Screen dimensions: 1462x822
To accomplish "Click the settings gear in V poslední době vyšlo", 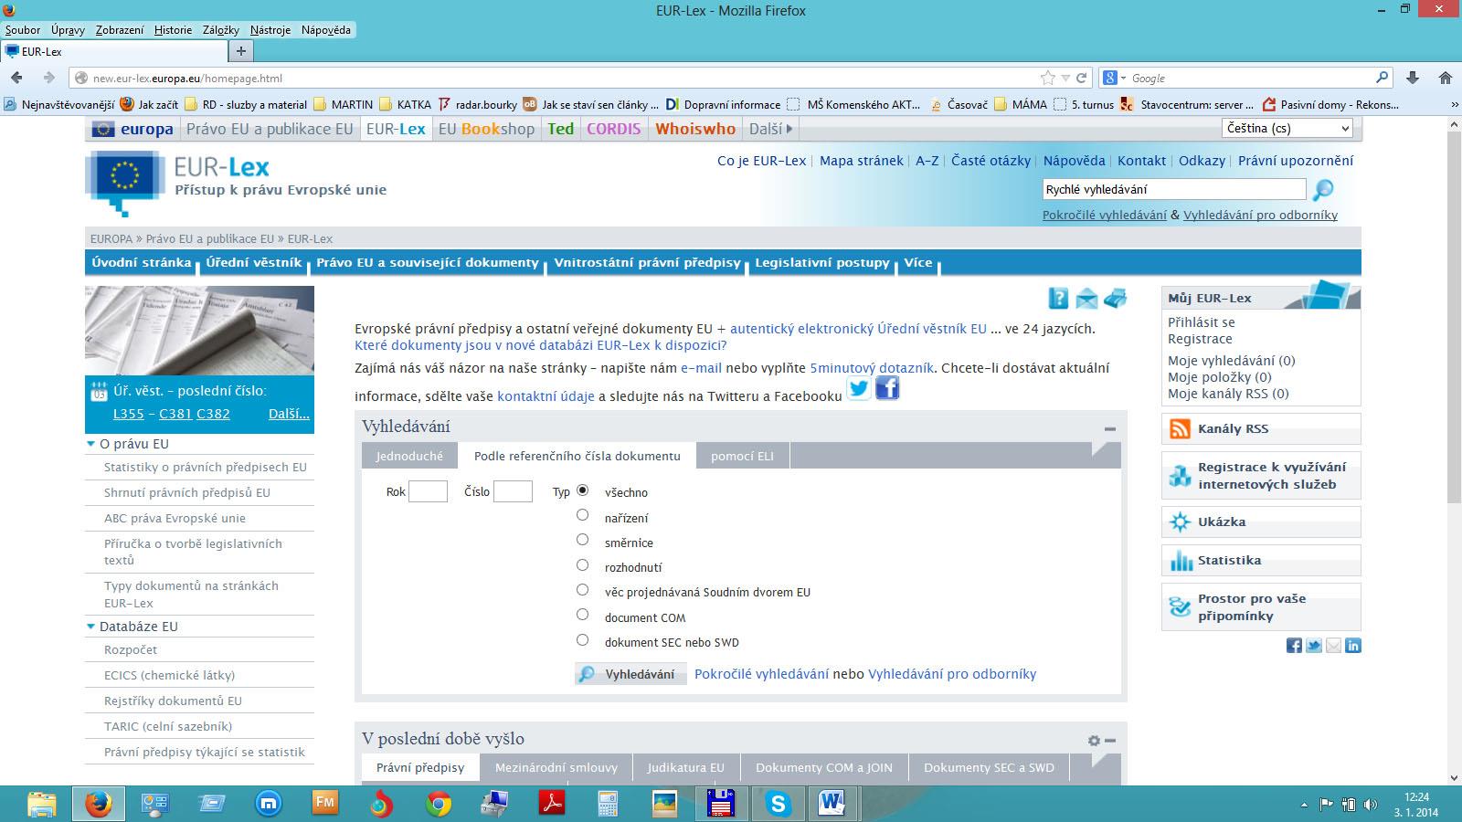I will (1094, 741).
